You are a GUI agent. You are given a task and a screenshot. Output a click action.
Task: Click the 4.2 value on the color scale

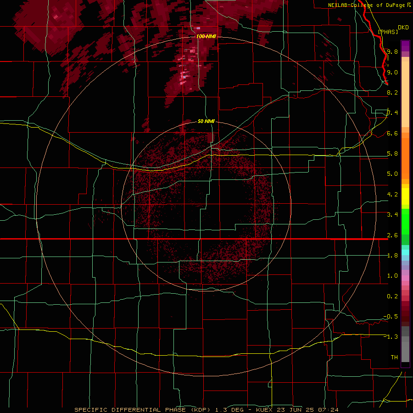(x=392, y=195)
